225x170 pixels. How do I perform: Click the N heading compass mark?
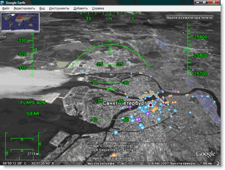[110, 19]
